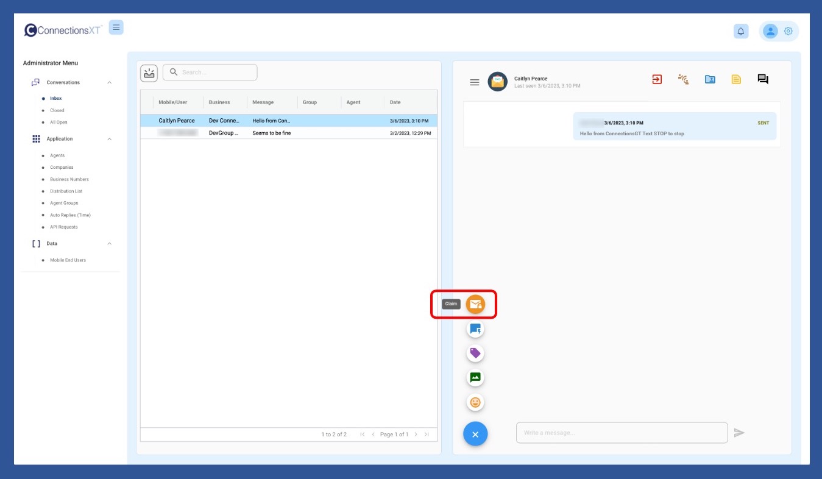Collapse the Data menu section

(110, 244)
